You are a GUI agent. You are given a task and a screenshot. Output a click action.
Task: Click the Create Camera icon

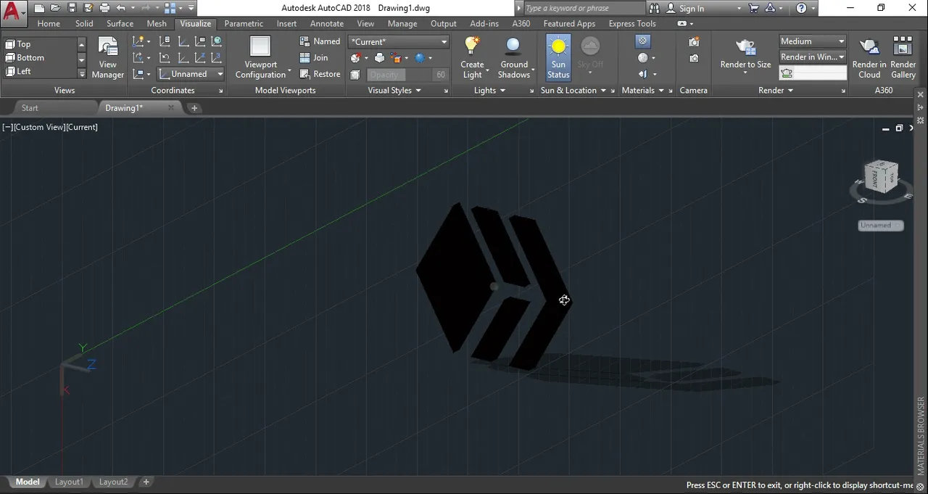click(694, 41)
